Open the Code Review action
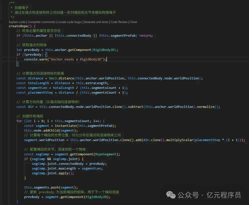 pyautogui.click(x=119, y=22)
